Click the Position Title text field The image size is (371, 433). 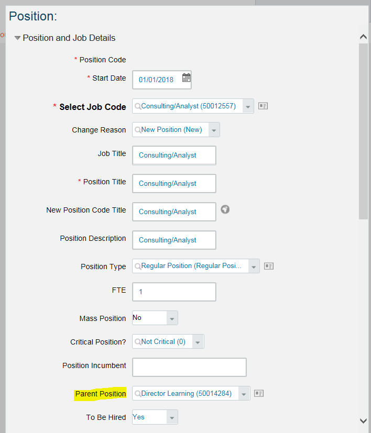click(174, 183)
